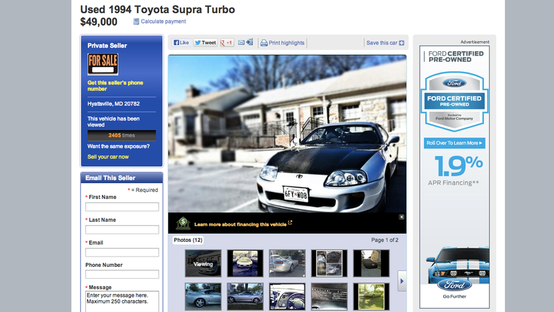The image size is (554, 312).
Task: Click the Ford Certified Pre-Owned badge in ad
Action: 454,101
